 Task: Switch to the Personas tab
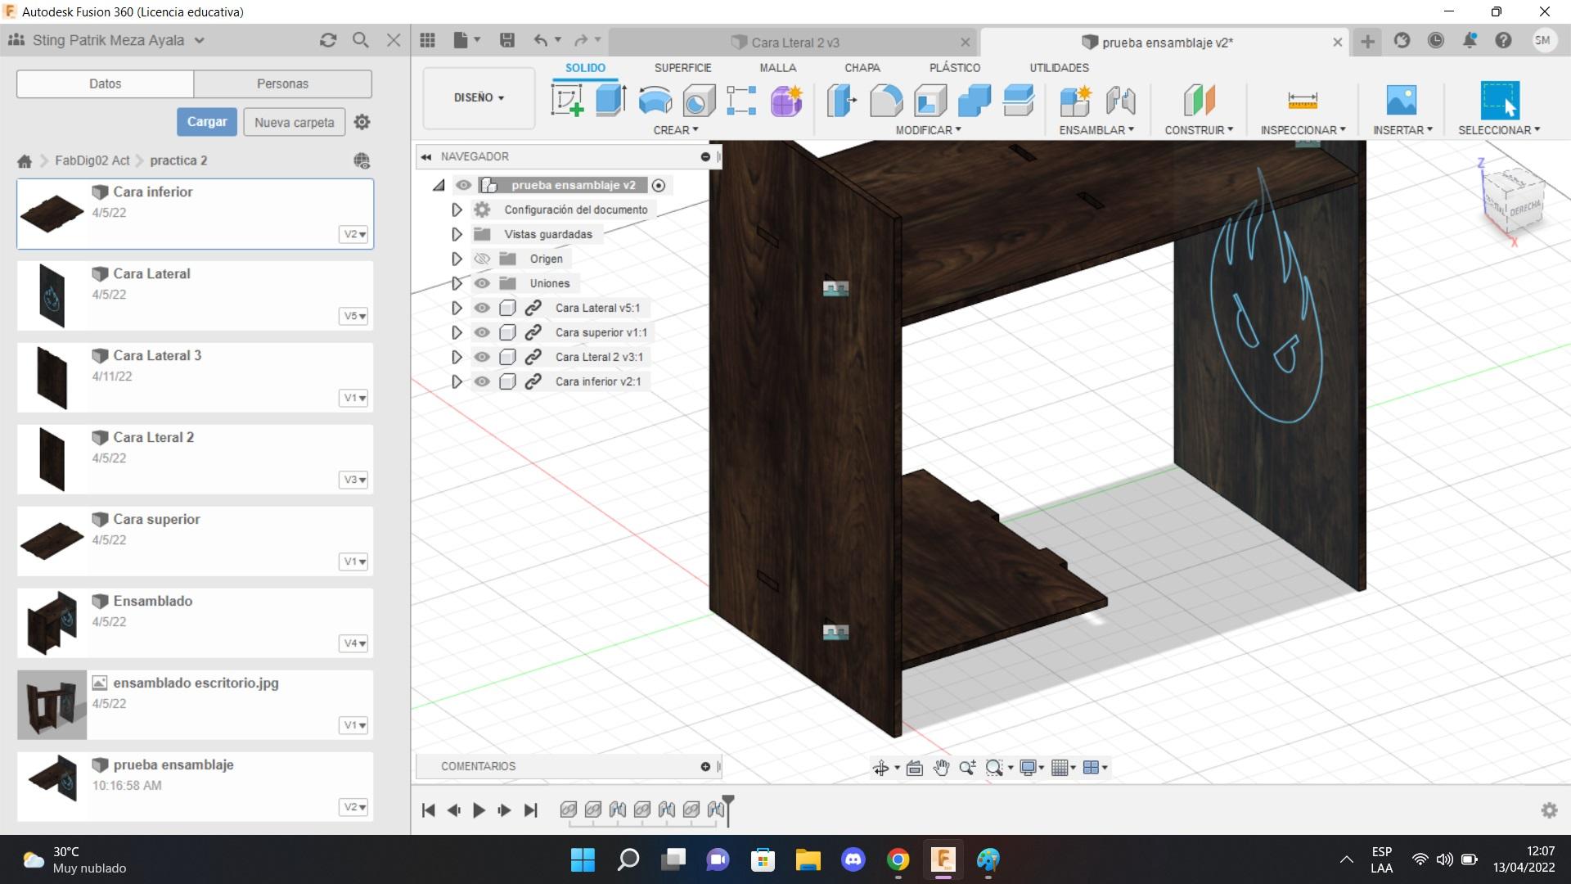tap(282, 83)
